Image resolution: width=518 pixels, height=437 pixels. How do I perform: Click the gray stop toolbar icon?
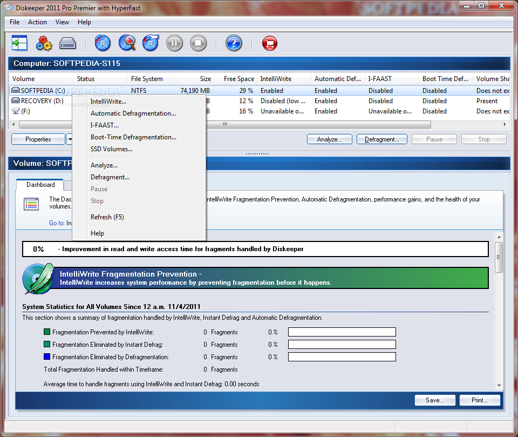(x=198, y=43)
